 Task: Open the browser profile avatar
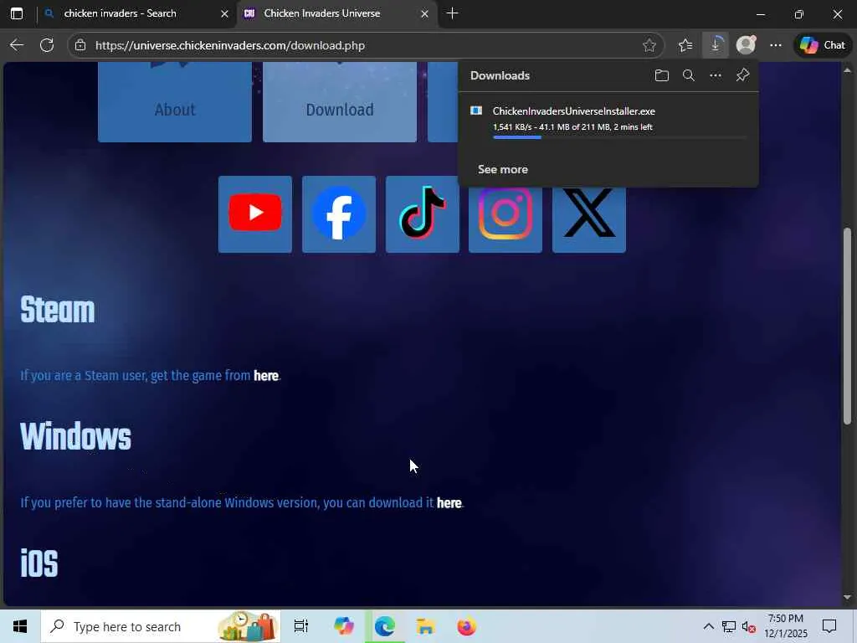[x=746, y=45]
